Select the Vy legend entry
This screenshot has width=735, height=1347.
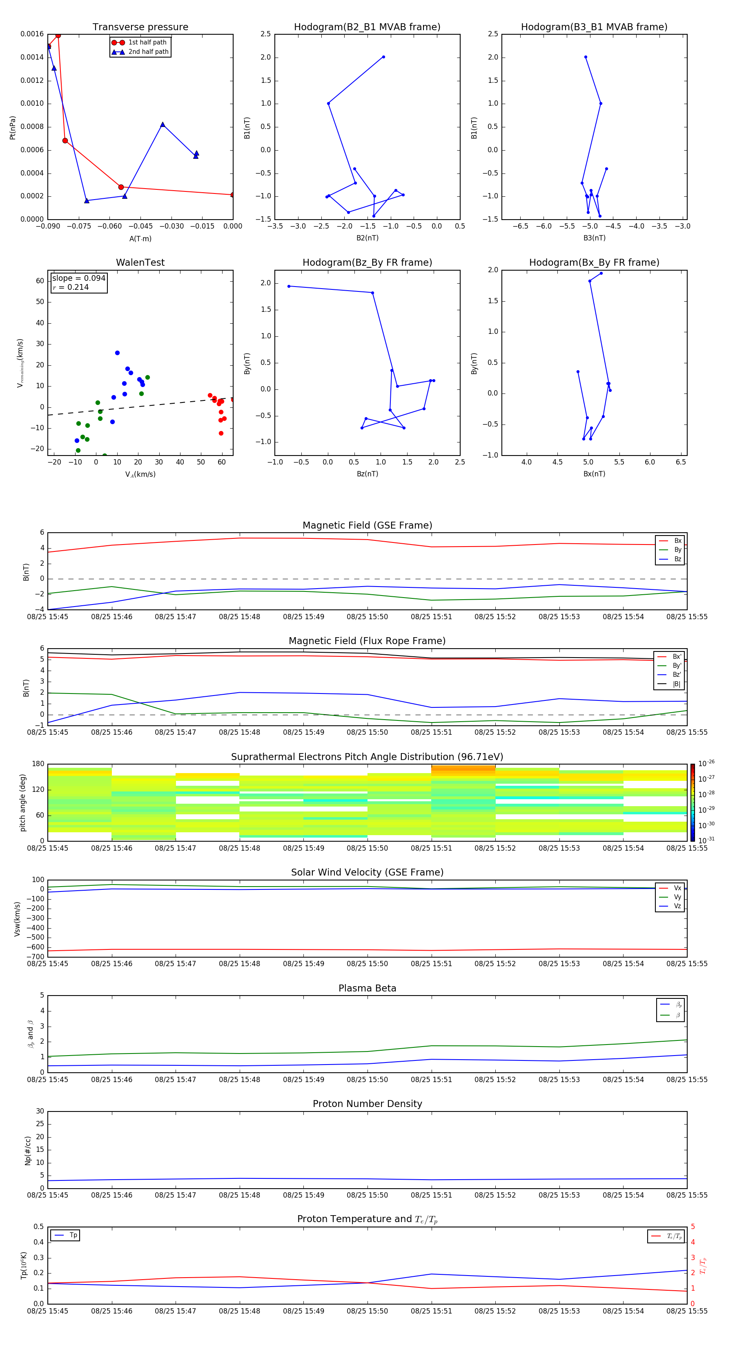coord(670,897)
